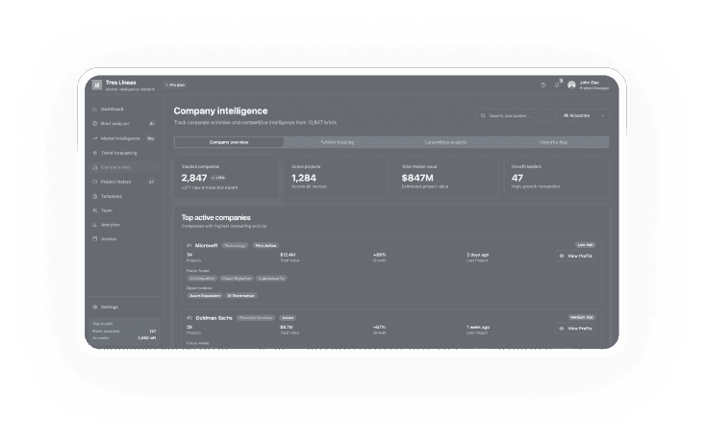Screen dimensions: 704x444
Task: Click the Azure Expansion opportunity tag
Action: pyautogui.click(x=205, y=296)
